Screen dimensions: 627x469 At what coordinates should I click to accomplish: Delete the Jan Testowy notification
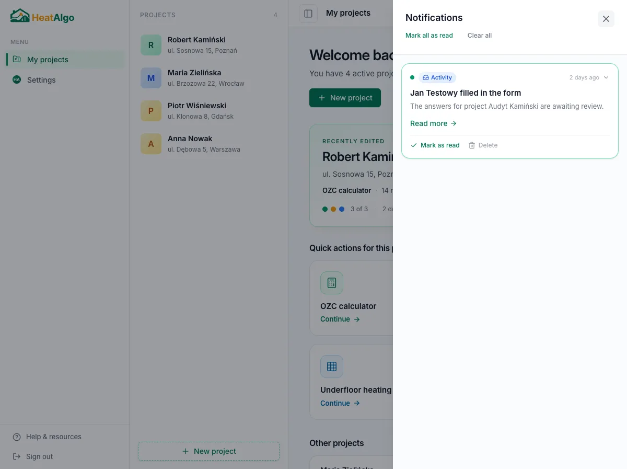coord(483,145)
